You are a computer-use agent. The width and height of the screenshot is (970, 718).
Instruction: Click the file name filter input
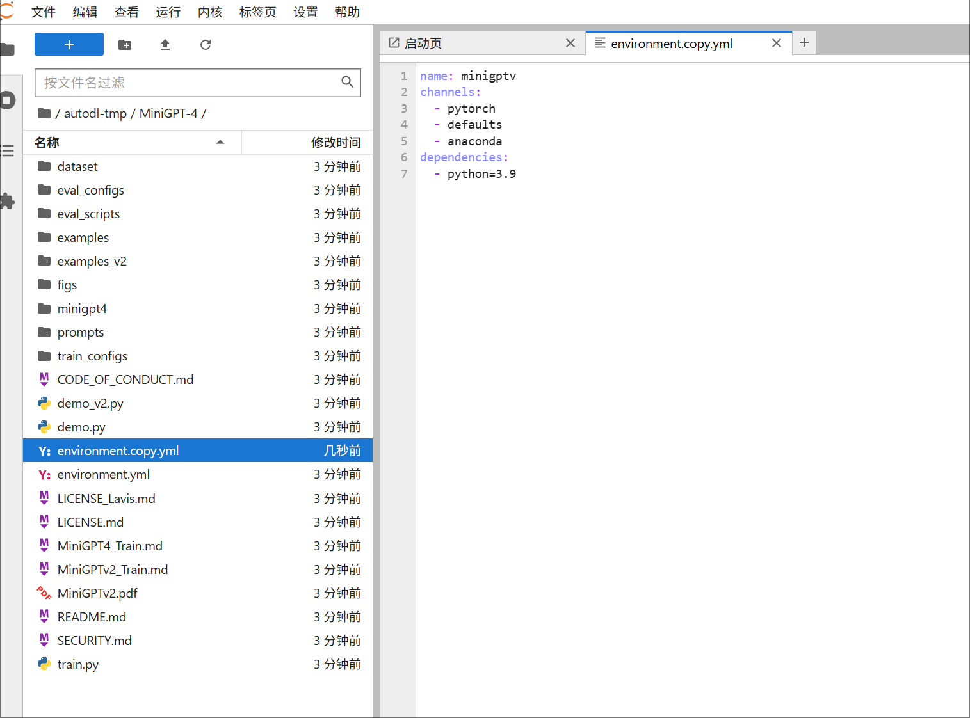(189, 83)
